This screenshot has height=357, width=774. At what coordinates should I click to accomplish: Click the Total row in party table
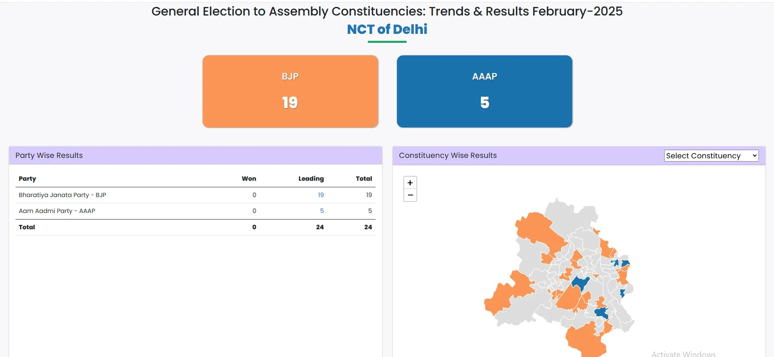pos(27,227)
